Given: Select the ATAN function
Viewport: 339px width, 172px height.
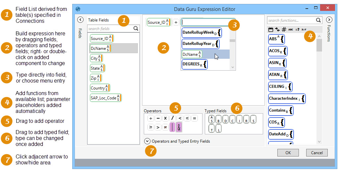Looking at the screenshot, I should point(278,75).
